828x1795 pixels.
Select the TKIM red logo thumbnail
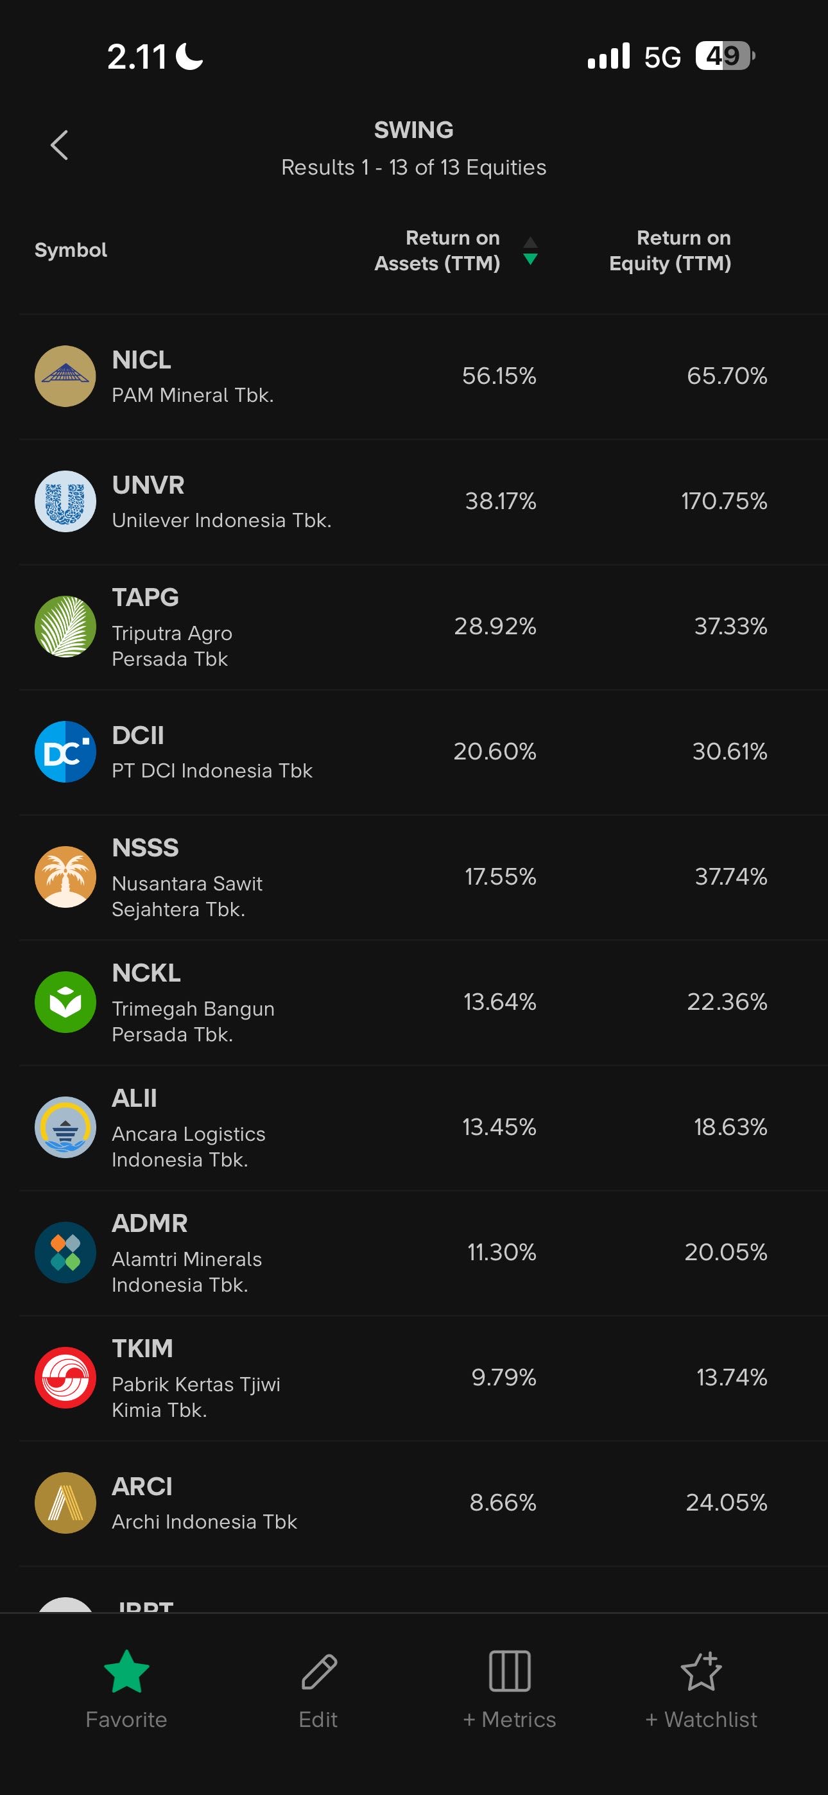(x=65, y=1378)
